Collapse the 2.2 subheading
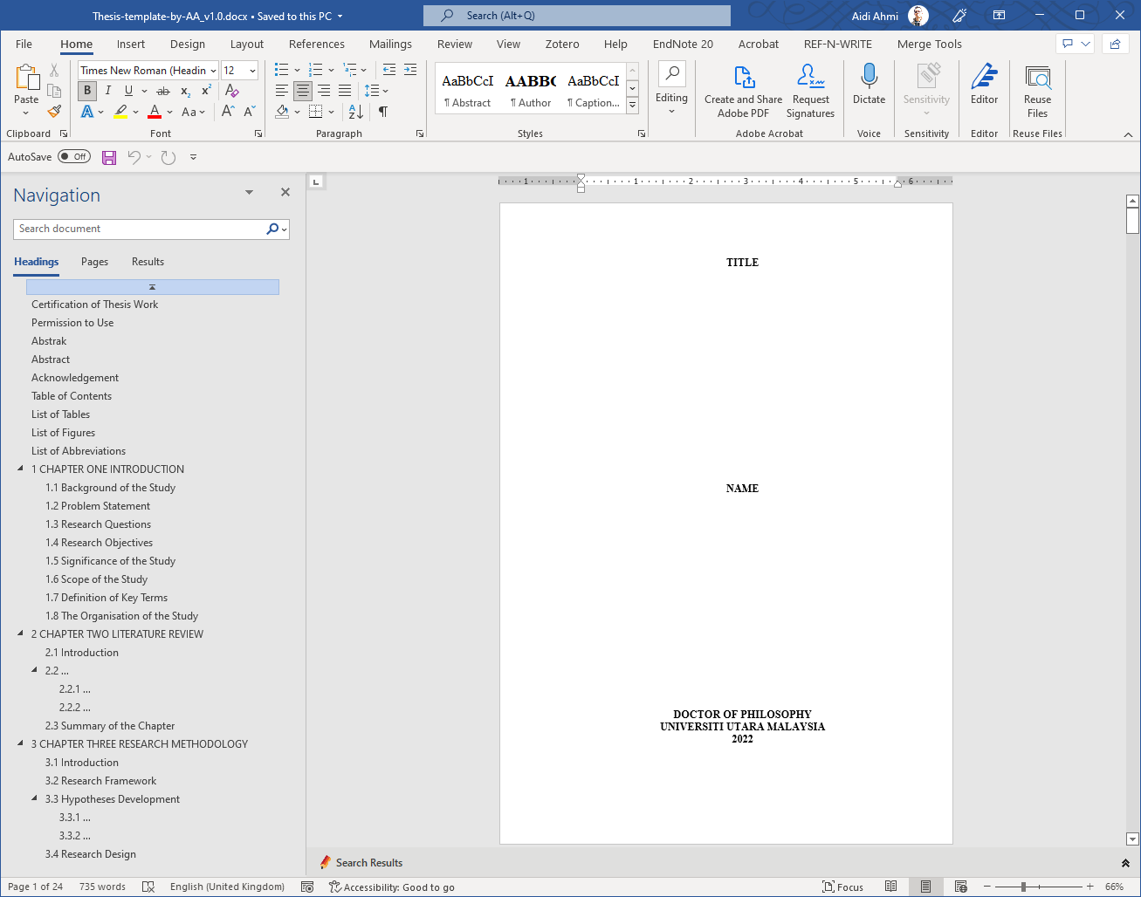 (34, 670)
